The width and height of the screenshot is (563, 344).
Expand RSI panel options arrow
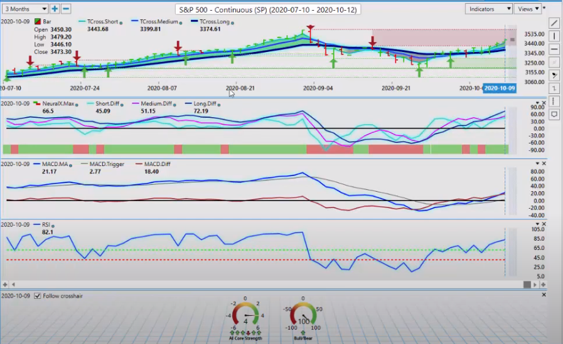coord(537,224)
